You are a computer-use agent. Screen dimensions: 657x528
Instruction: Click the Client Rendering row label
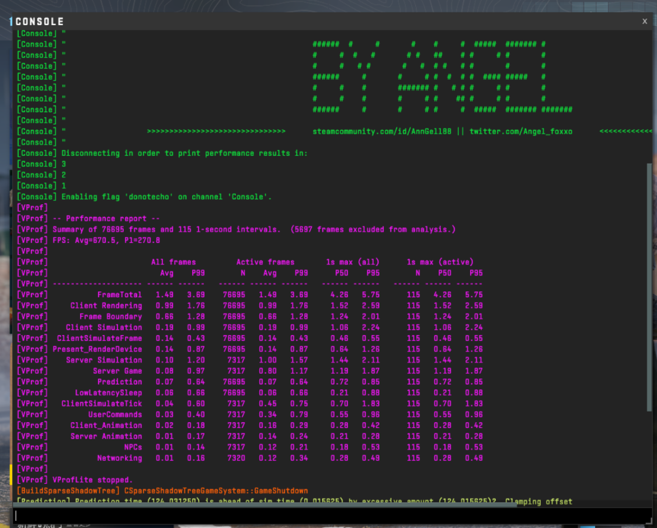[106, 306]
